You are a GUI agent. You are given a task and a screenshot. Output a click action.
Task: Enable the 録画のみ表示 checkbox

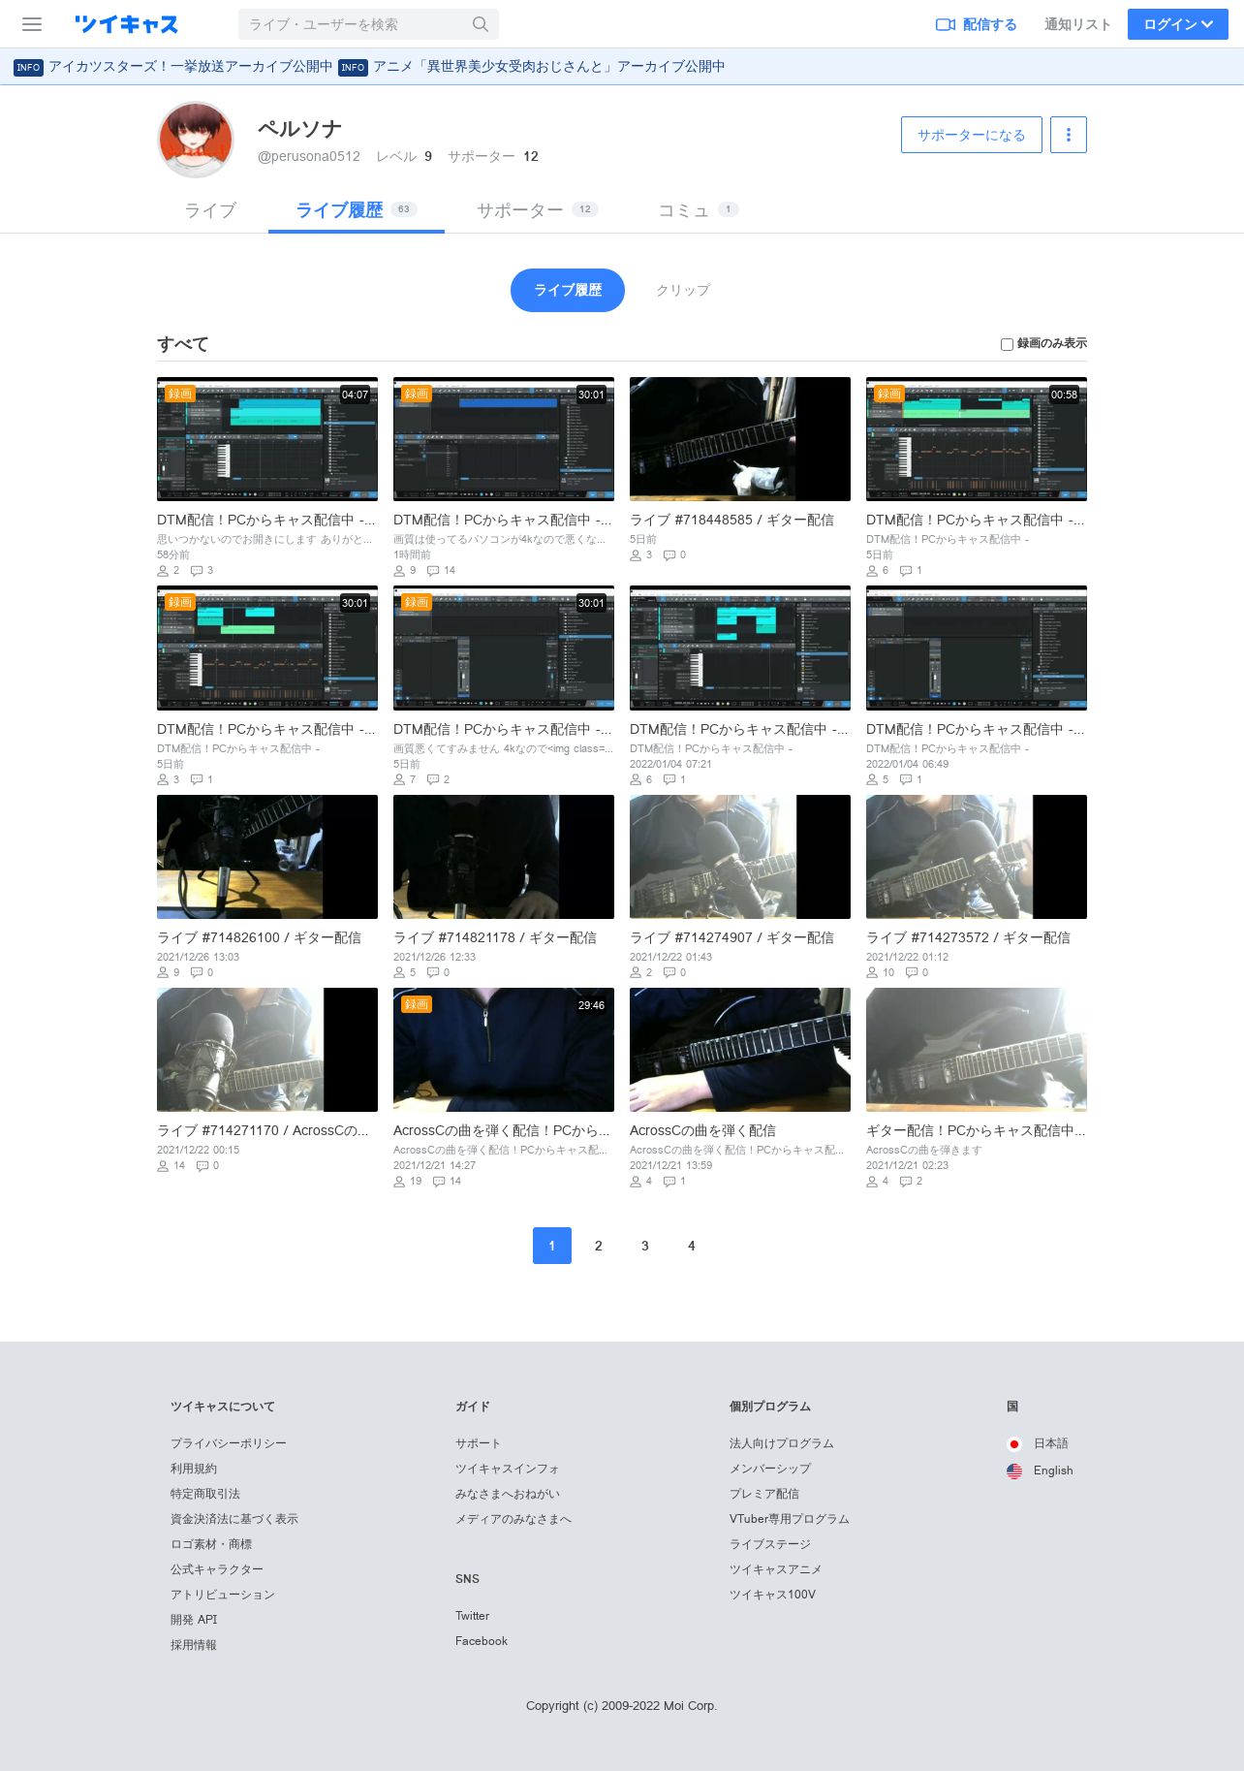click(1007, 344)
